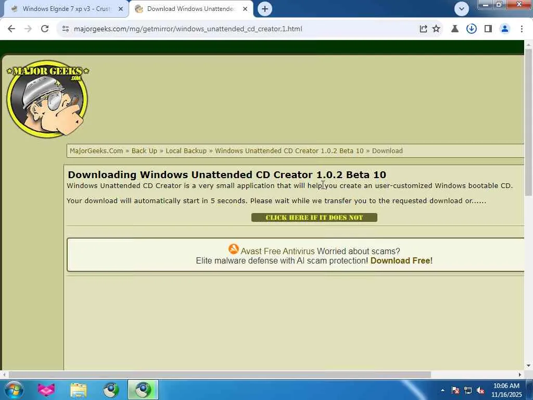Open Windows Unattended CD Creator breadcrumb link
The width and height of the screenshot is (533, 400).
click(x=289, y=151)
